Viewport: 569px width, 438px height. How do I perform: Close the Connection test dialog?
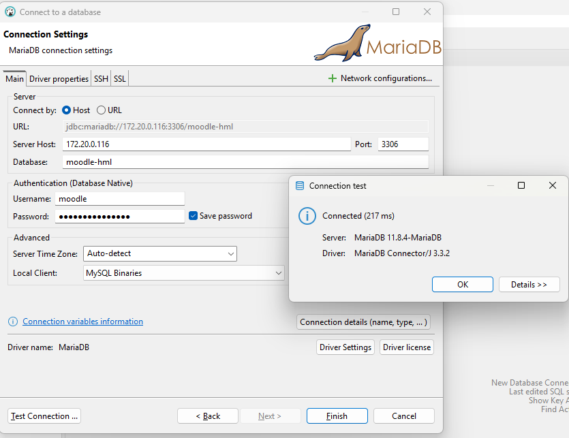(x=553, y=185)
